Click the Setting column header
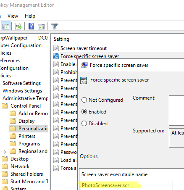The image size is (184, 190). (x=61, y=39)
